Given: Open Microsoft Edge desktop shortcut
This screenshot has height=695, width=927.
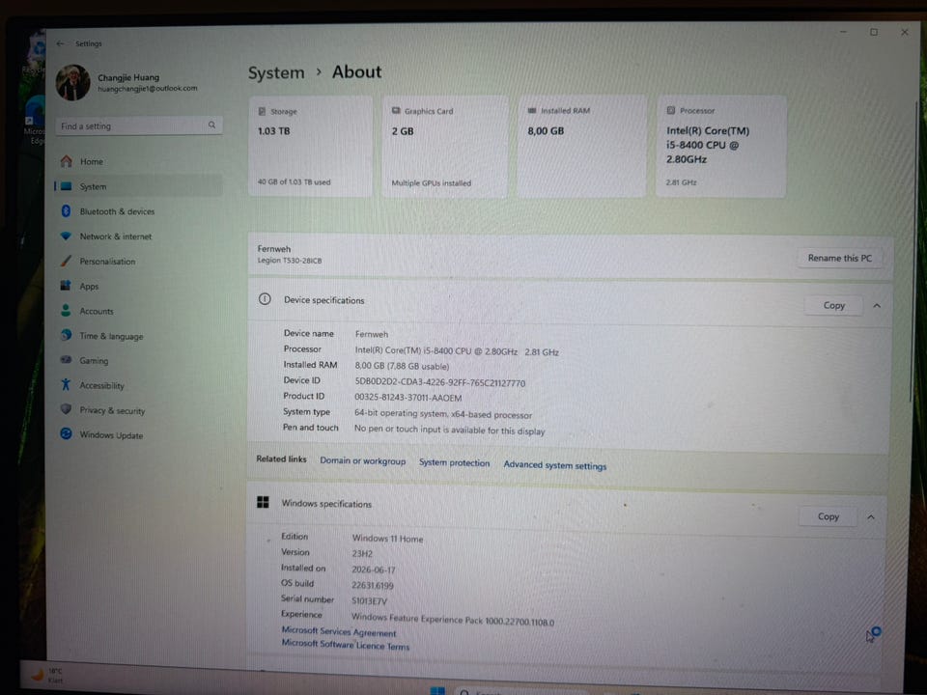Looking at the screenshot, I should pos(35,122).
